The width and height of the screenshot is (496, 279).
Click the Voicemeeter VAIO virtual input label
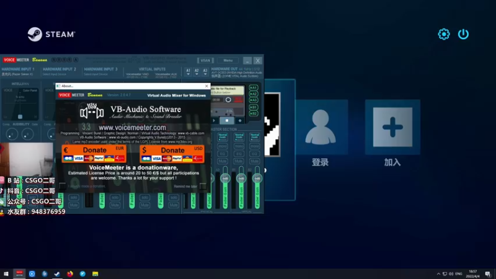pos(137,75)
